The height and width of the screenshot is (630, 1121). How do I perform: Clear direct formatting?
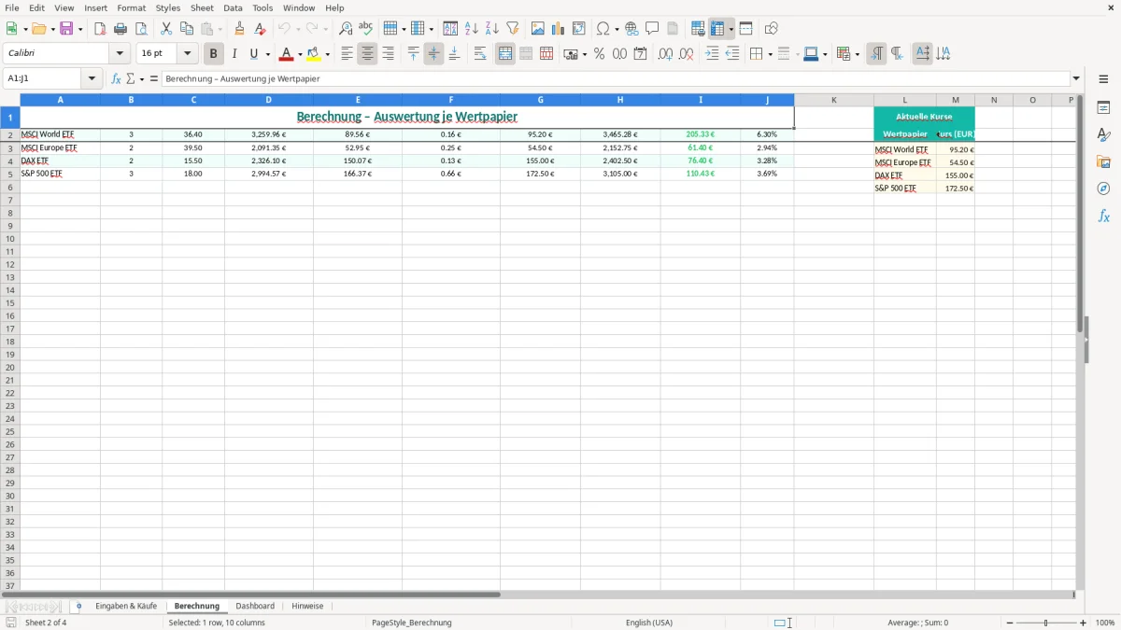[x=260, y=29]
